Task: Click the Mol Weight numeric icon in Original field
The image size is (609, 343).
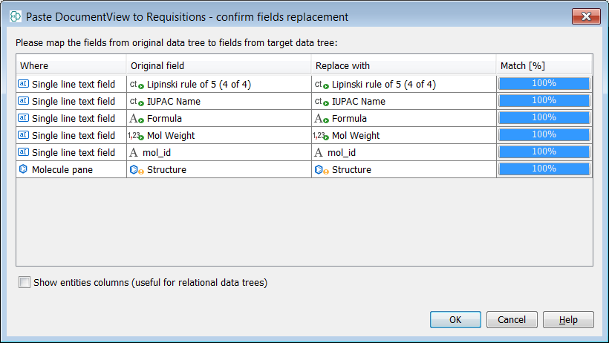Action: (x=135, y=136)
